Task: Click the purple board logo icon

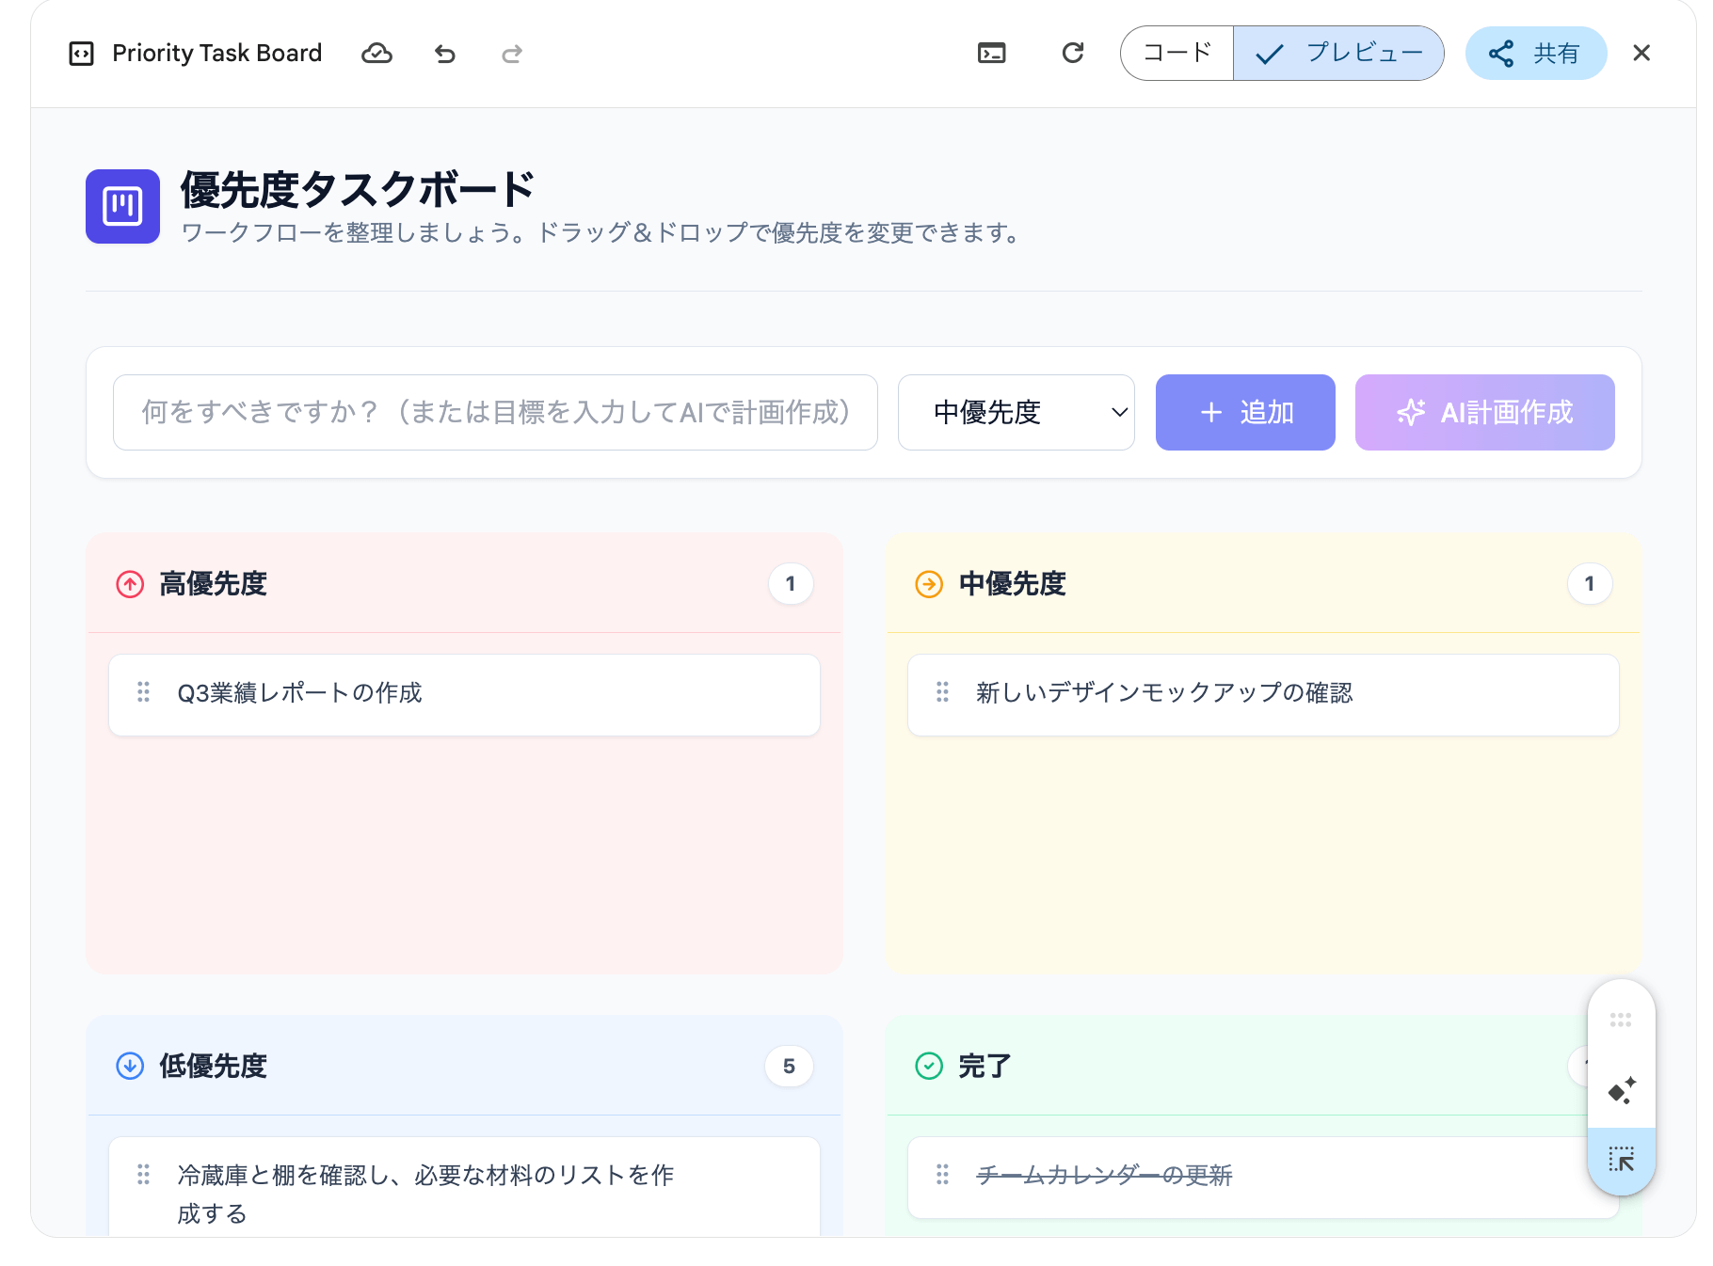Action: [x=122, y=206]
